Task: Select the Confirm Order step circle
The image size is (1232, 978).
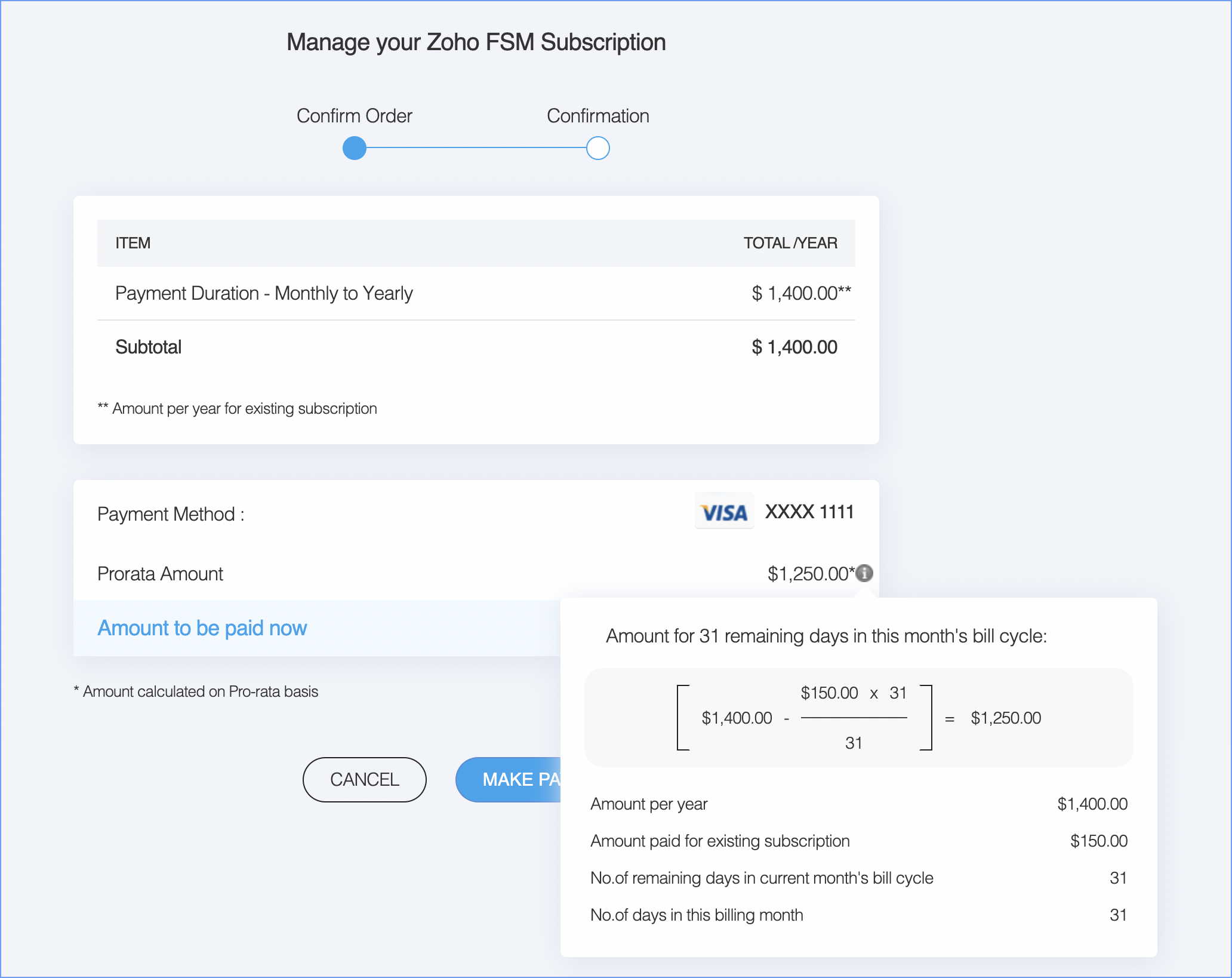Action: click(355, 148)
